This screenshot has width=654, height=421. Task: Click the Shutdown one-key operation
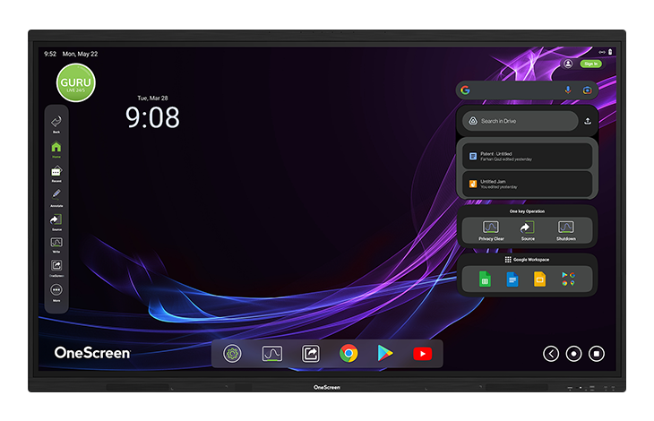[x=566, y=230]
